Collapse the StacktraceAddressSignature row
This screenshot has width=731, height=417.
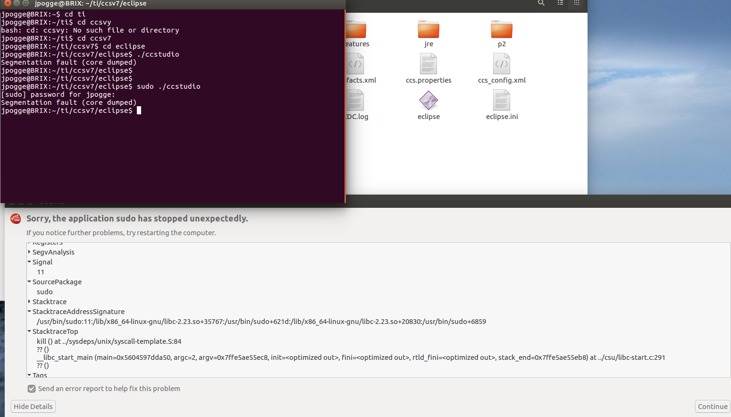(x=29, y=312)
